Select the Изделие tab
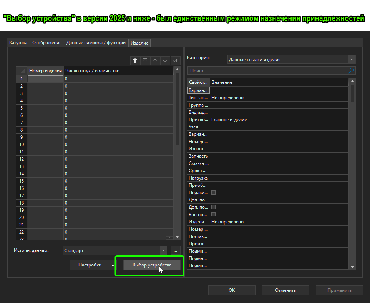 [139, 43]
